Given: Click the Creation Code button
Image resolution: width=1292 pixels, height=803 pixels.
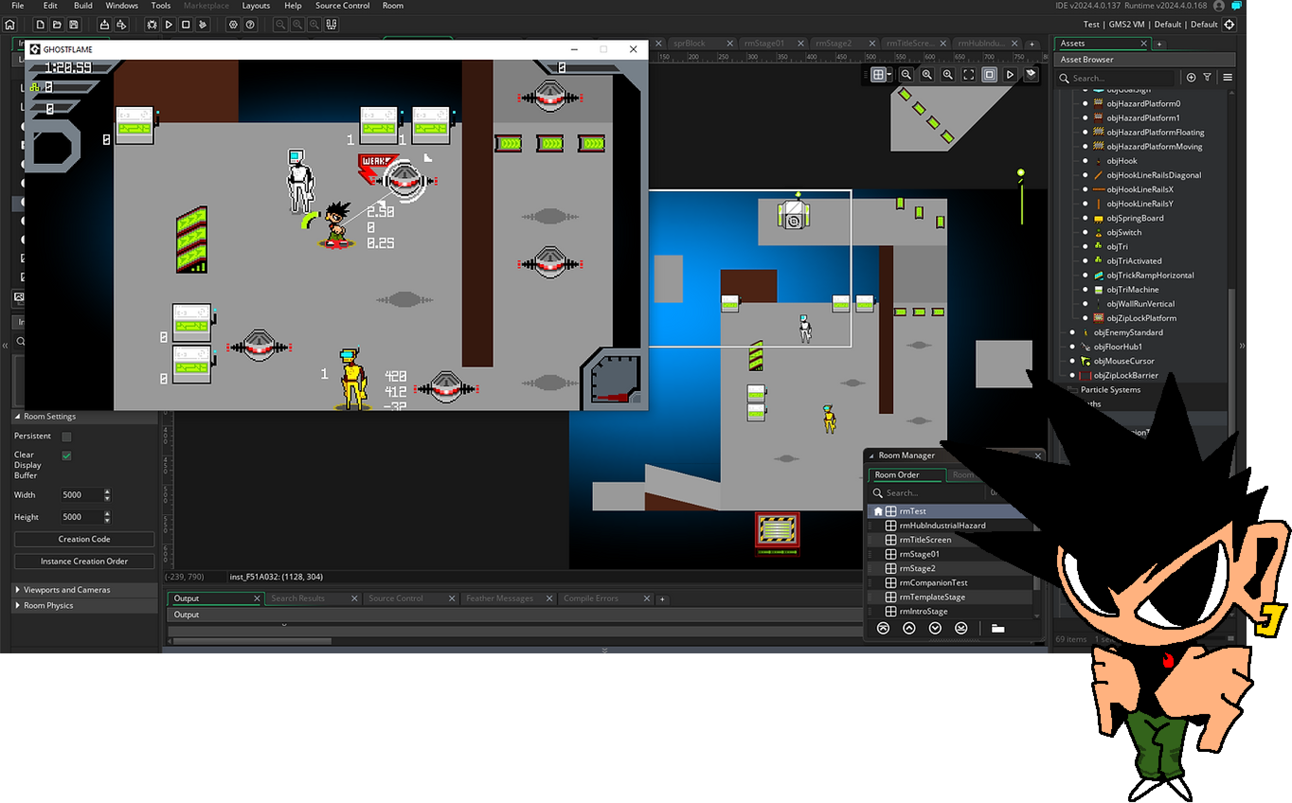Looking at the screenshot, I should point(84,539).
